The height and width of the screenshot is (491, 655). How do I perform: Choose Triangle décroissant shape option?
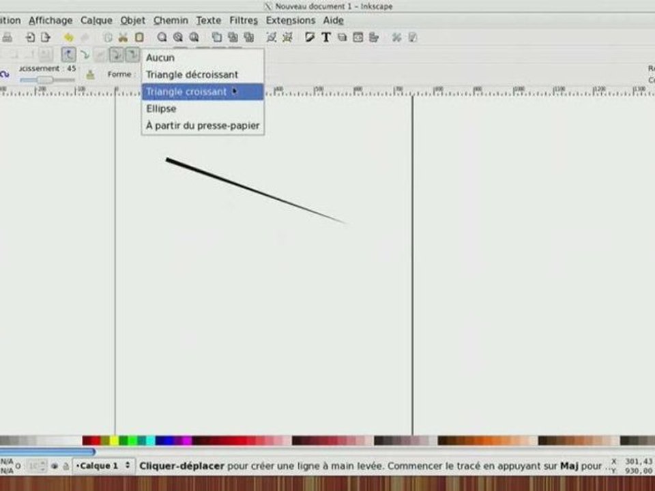(203, 75)
